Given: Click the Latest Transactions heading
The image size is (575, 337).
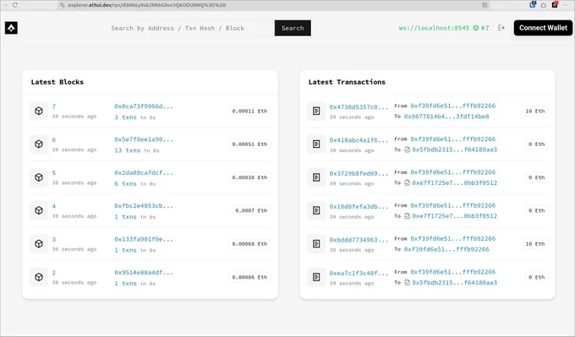Looking at the screenshot, I should tap(347, 82).
